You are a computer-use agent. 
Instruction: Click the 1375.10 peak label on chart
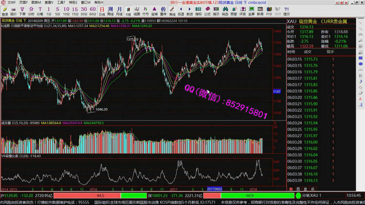click(x=131, y=38)
